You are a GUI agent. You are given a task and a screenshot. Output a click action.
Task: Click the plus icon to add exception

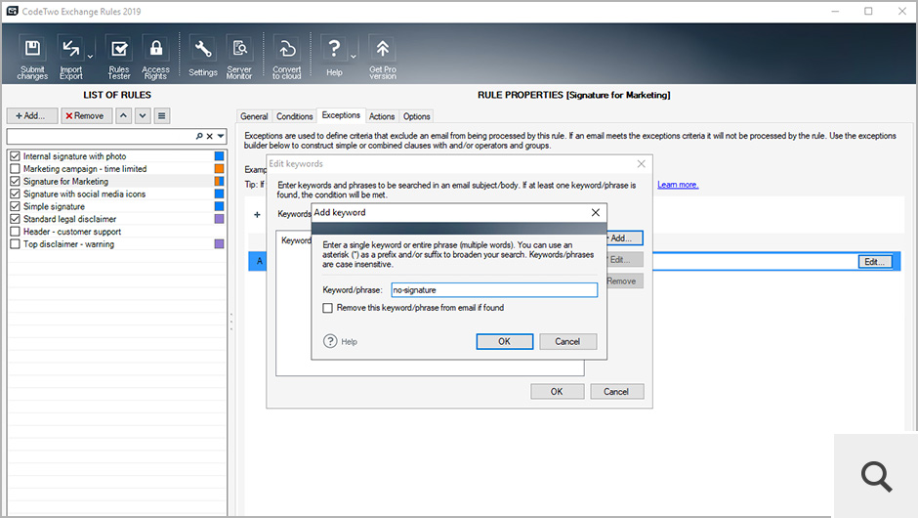pyautogui.click(x=257, y=214)
